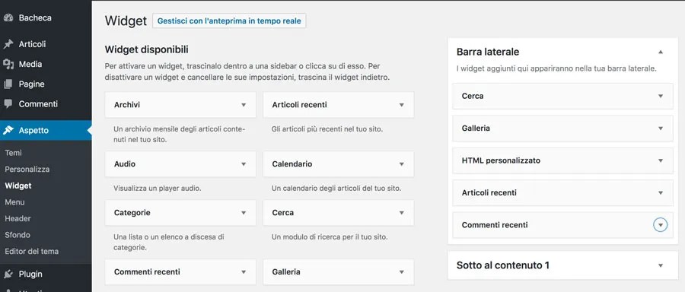The height and width of the screenshot is (292, 685).
Task: Click 'Visualizza un player audio.' description
Action: 158,189
